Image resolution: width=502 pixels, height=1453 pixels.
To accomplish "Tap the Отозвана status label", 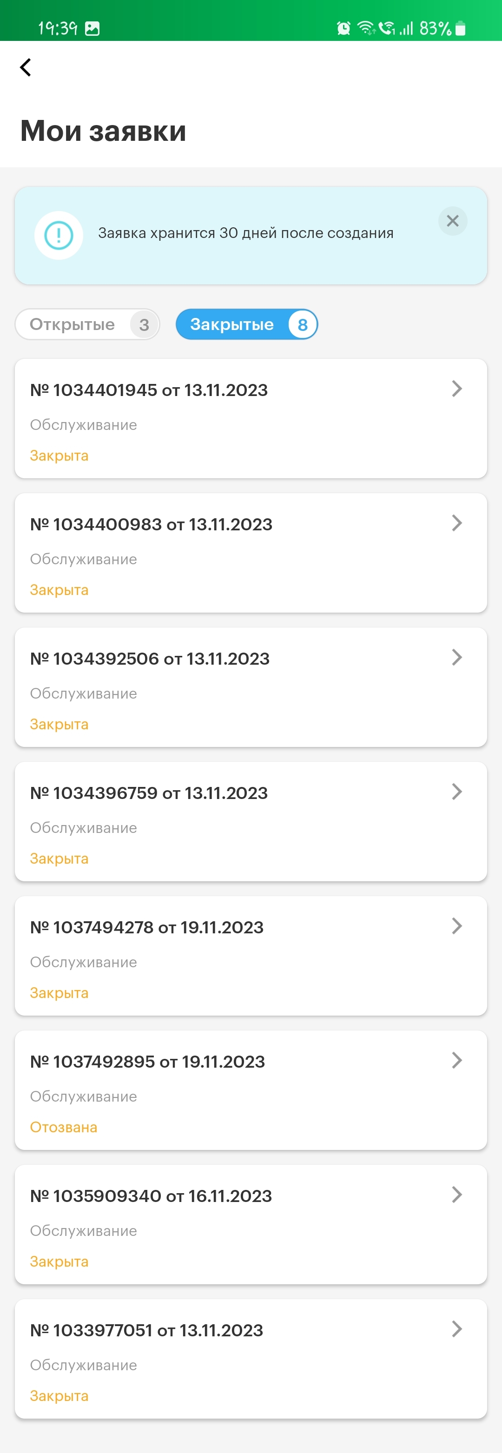I will [64, 1127].
